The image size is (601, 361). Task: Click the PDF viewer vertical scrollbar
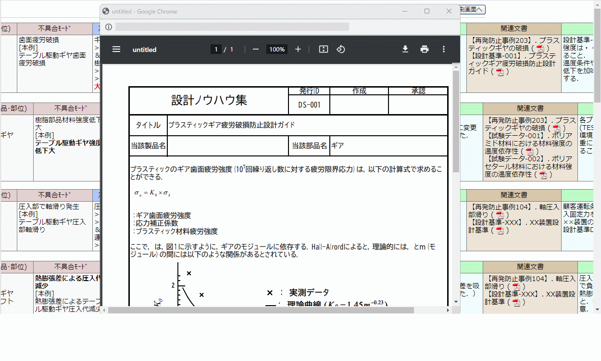click(456, 120)
